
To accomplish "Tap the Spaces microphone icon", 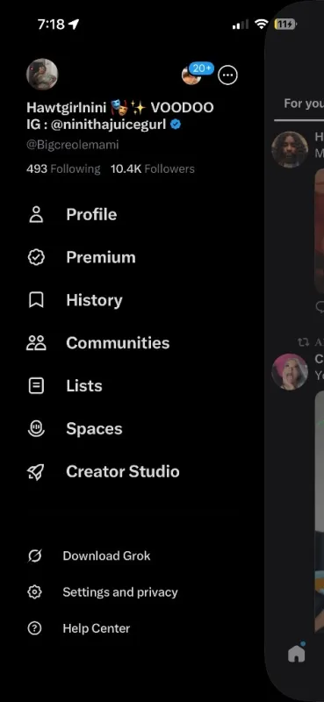I will coord(36,428).
